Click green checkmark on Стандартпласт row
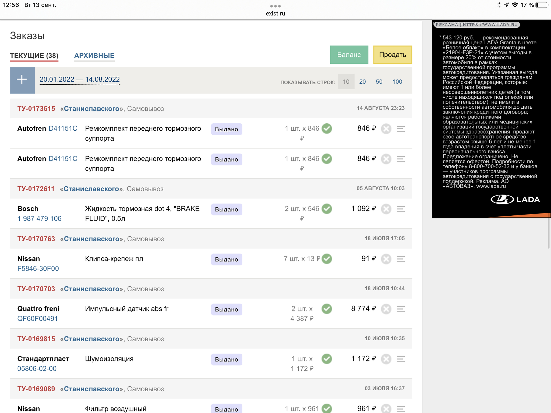This screenshot has height=413, width=551. [327, 359]
